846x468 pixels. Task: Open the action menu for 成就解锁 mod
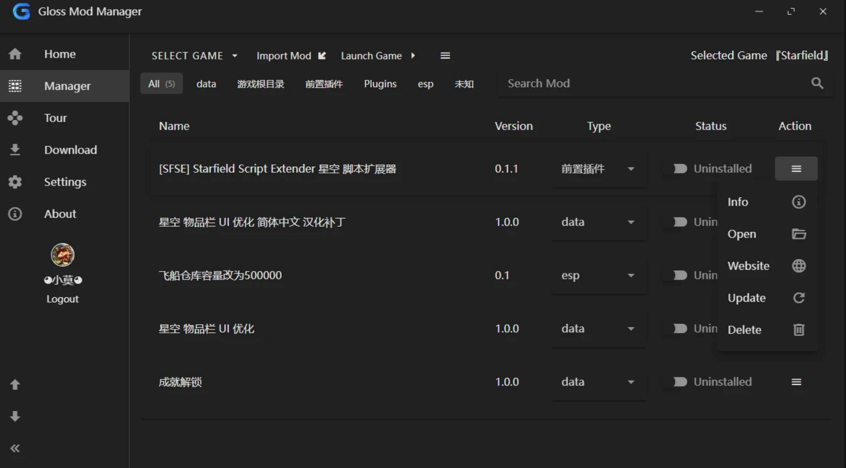pyautogui.click(x=796, y=382)
